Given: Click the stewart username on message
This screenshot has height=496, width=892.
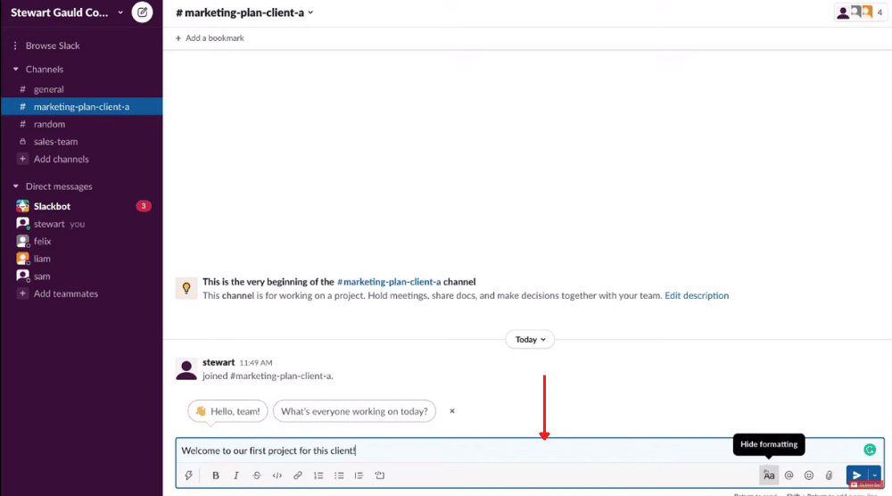Looking at the screenshot, I should 219,362.
